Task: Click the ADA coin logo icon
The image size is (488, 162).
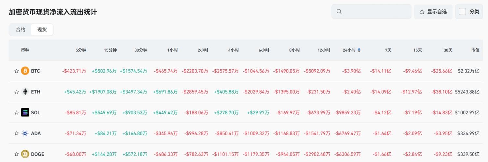Action: click(x=25, y=133)
